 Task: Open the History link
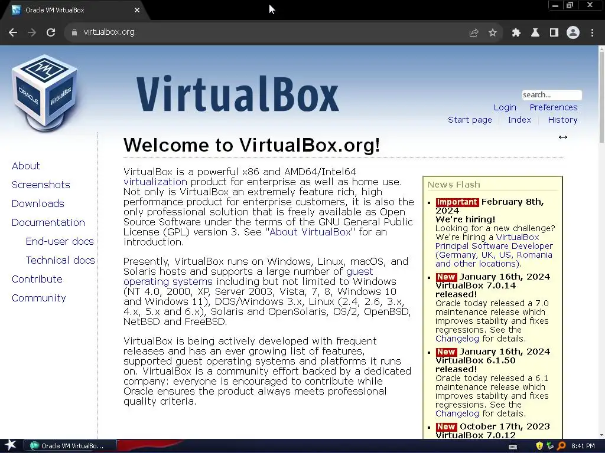pos(562,120)
